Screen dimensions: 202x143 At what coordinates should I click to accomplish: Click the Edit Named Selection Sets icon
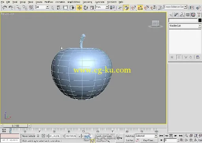click(160, 8)
